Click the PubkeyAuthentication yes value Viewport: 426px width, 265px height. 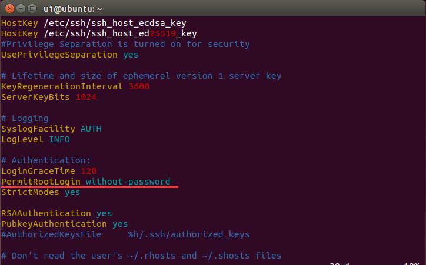click(x=119, y=224)
